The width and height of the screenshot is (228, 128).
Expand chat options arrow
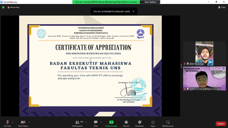pos(101,122)
